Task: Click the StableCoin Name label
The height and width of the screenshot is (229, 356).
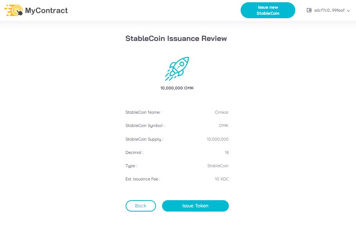Action: coord(143,112)
